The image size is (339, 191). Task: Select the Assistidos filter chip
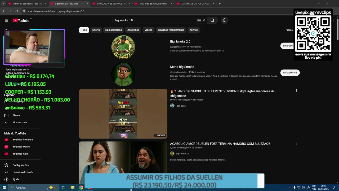coord(133,30)
